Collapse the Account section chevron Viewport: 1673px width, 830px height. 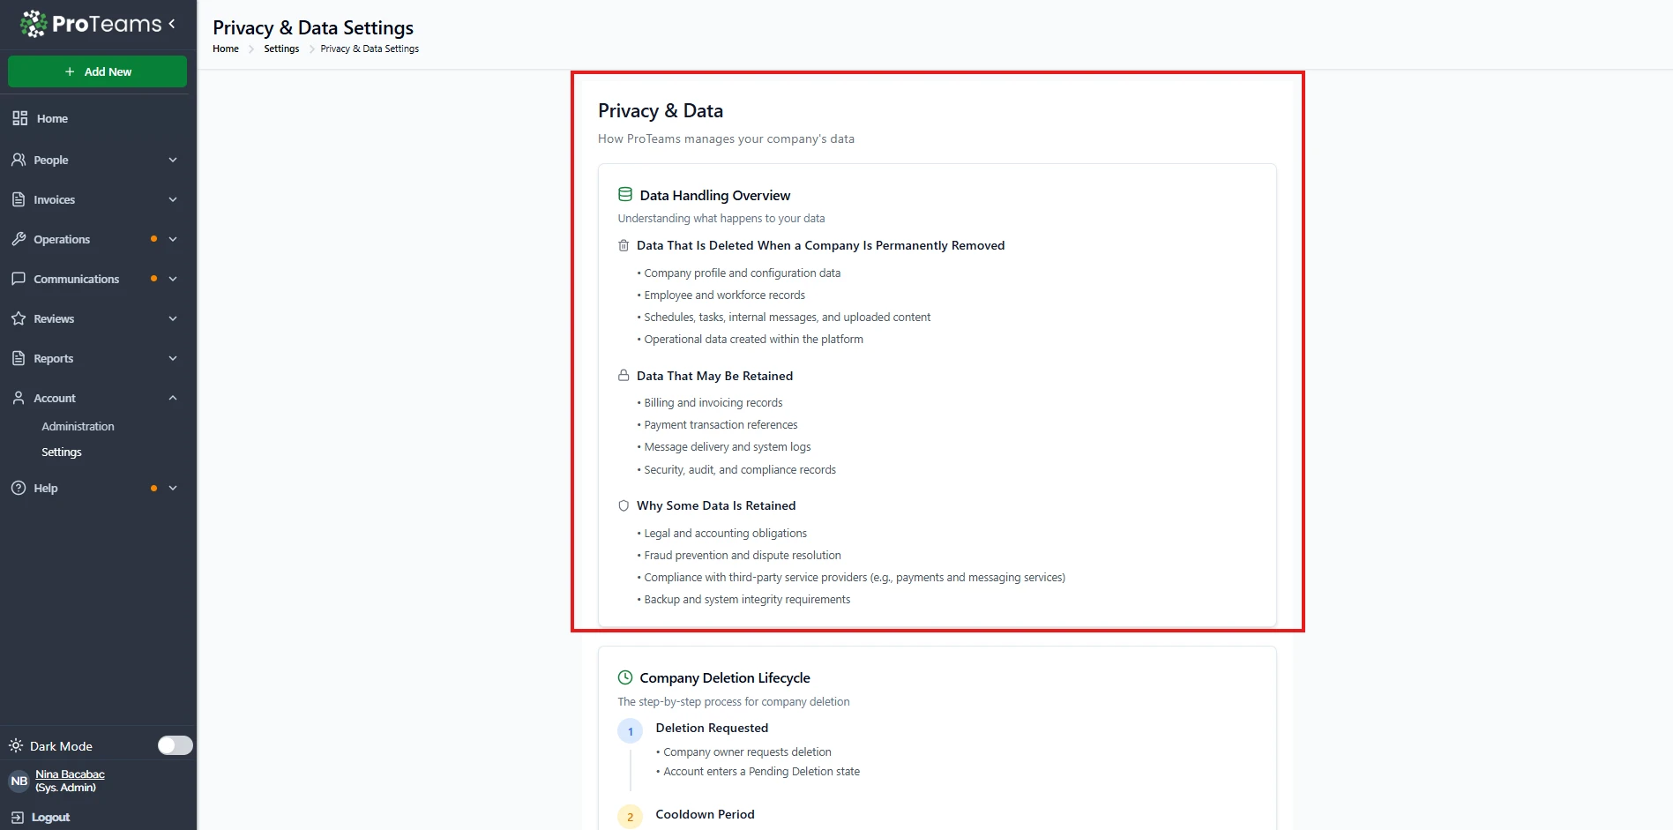pyautogui.click(x=173, y=398)
